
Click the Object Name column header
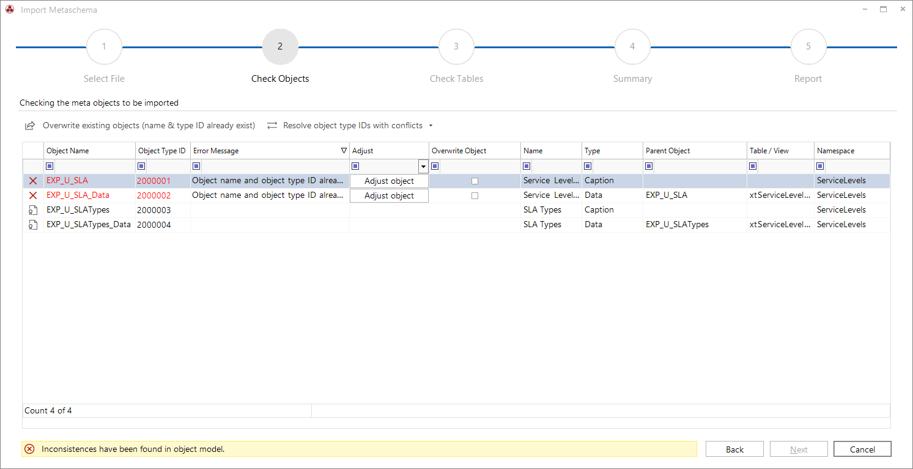(90, 151)
